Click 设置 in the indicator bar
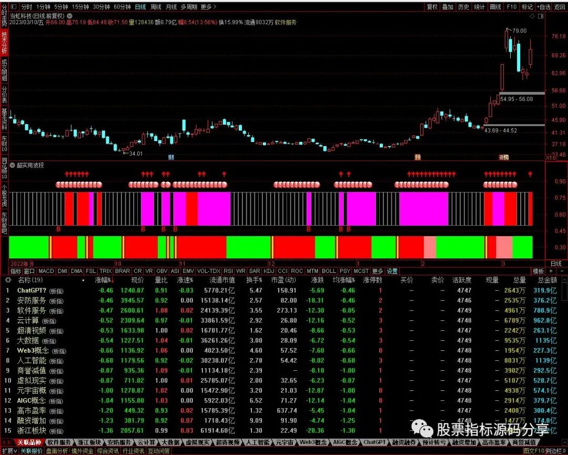This screenshot has width=568, height=455. (392, 271)
